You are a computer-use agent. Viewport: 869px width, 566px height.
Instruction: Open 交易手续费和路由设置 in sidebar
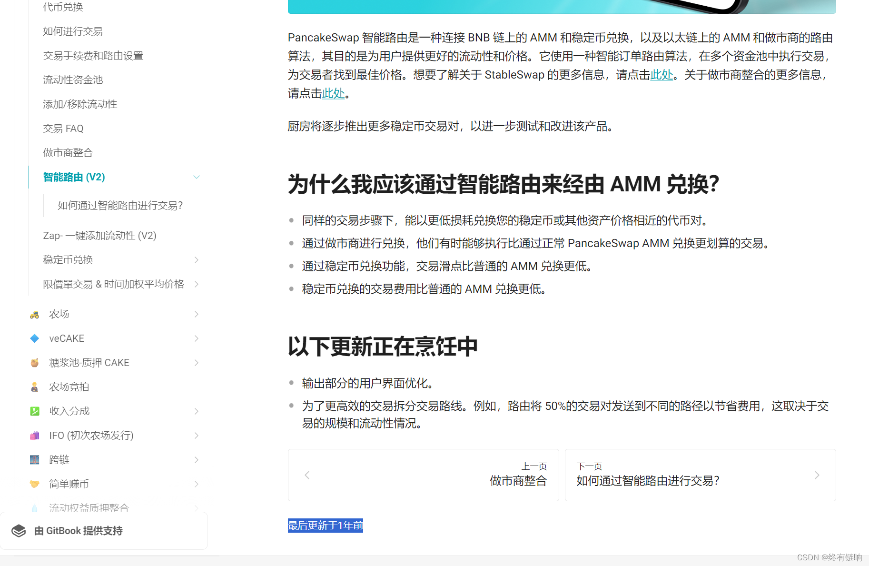tap(93, 56)
